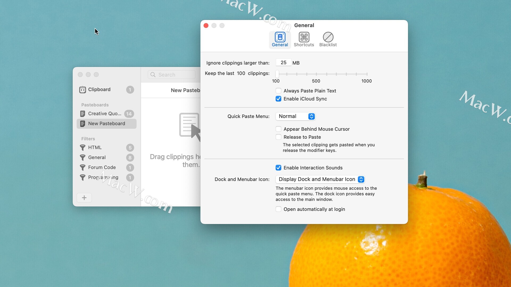The height and width of the screenshot is (287, 511).
Task: Click the Search field in main window
Action: click(x=172, y=75)
